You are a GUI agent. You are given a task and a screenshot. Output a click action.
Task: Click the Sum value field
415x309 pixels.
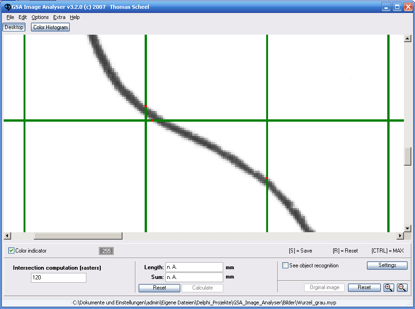[194, 277]
